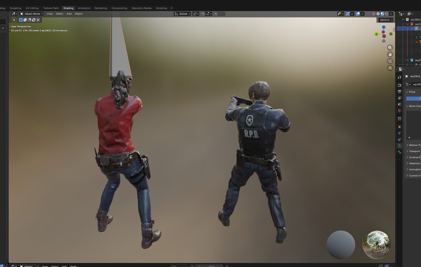421x267 pixels.
Task: Toggle camera view gizmo icon
Action: pos(390,61)
